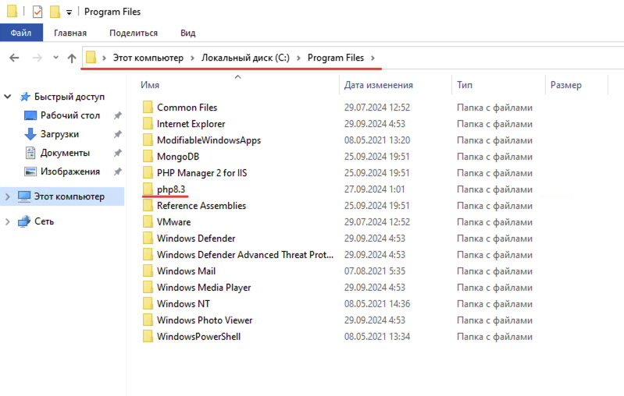Select Internet Explorer folder icon
The height and width of the screenshot is (396, 624).
coord(148,123)
